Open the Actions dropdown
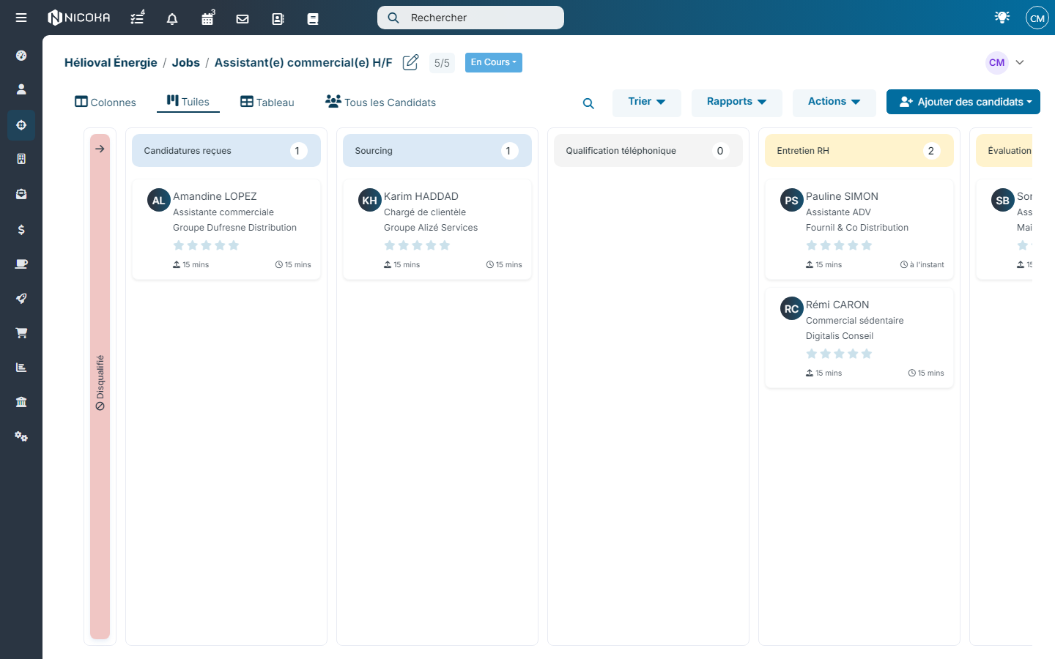Viewport: 1055px width, 659px height. [834, 103]
